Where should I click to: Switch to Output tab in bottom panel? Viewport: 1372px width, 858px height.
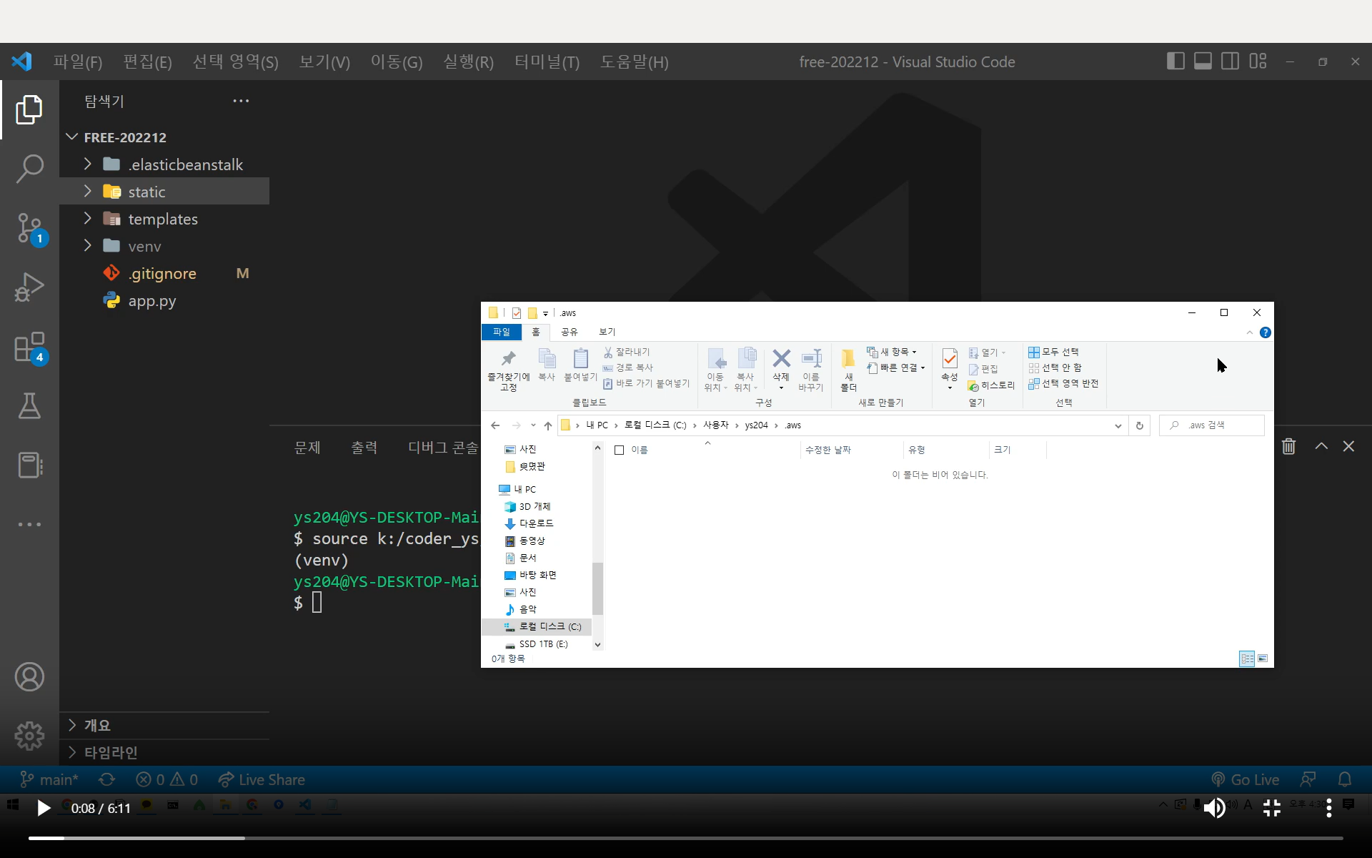coord(364,448)
